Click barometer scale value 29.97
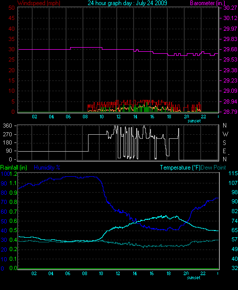Viewport: 238px width, 290px height. tap(230, 29)
